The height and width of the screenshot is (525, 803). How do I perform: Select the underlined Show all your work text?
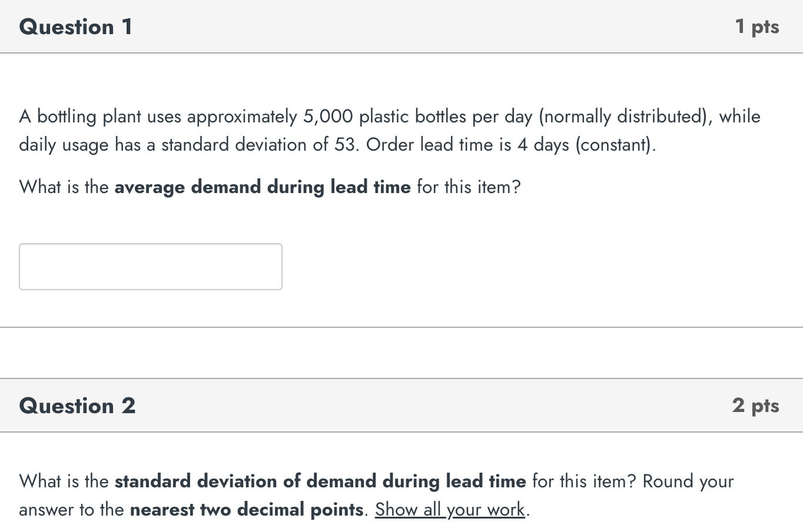click(x=449, y=509)
